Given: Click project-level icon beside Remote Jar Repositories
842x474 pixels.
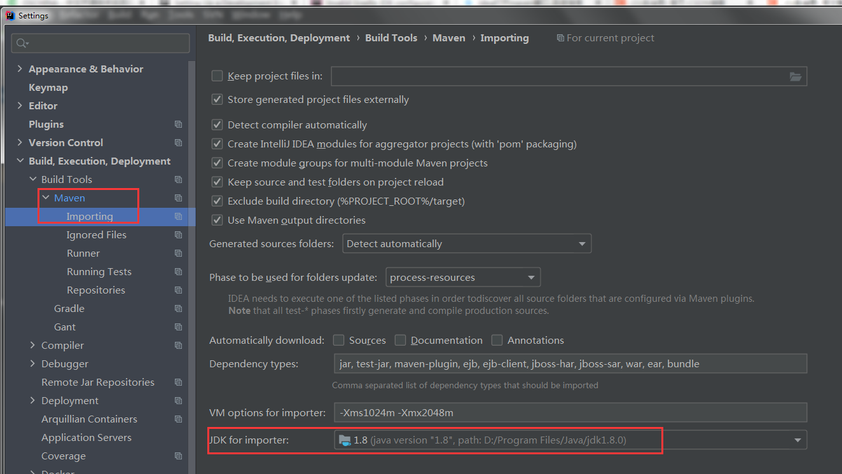Looking at the screenshot, I should [x=178, y=383].
